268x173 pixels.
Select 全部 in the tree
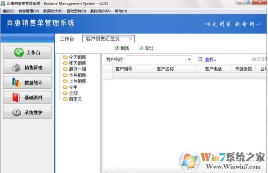73,93
